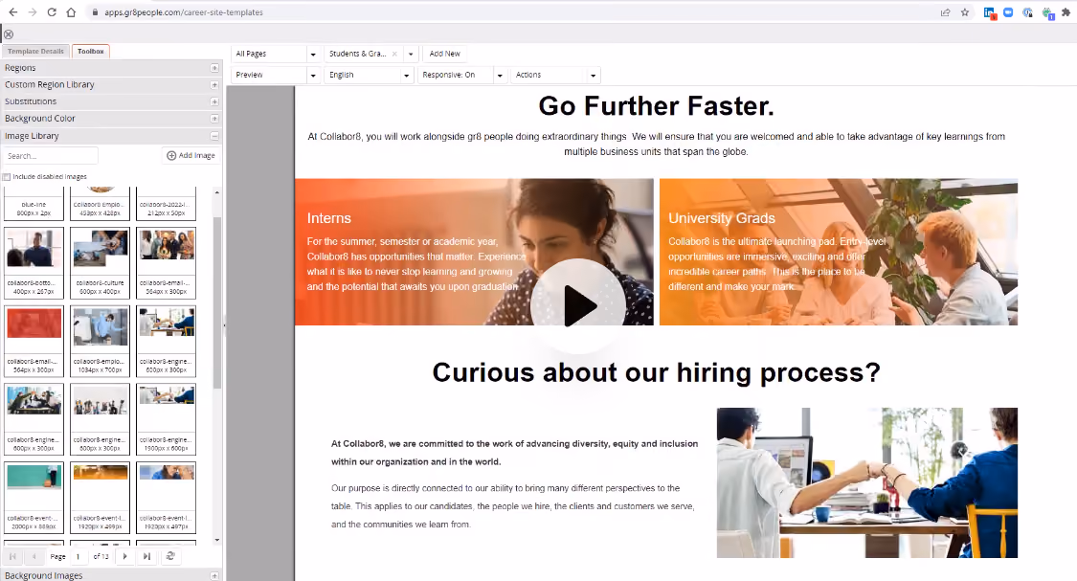Viewport: 1077px width, 581px height.
Task: Reload the page with the refresh icon
Action: [x=52, y=12]
